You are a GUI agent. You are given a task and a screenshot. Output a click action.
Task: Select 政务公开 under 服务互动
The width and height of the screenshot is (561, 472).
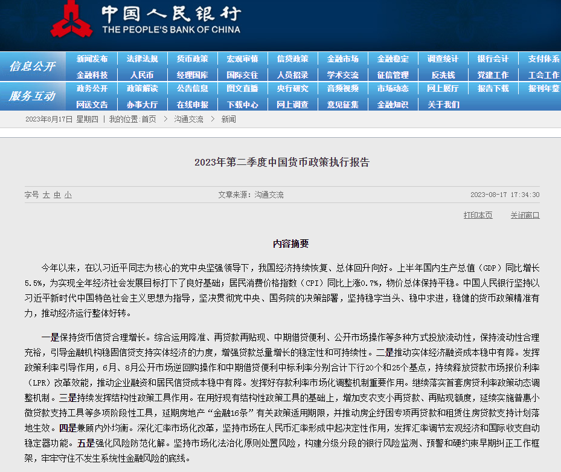tap(92, 88)
